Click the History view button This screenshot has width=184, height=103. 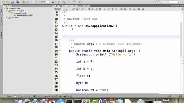pyautogui.click(x=66, y=9)
